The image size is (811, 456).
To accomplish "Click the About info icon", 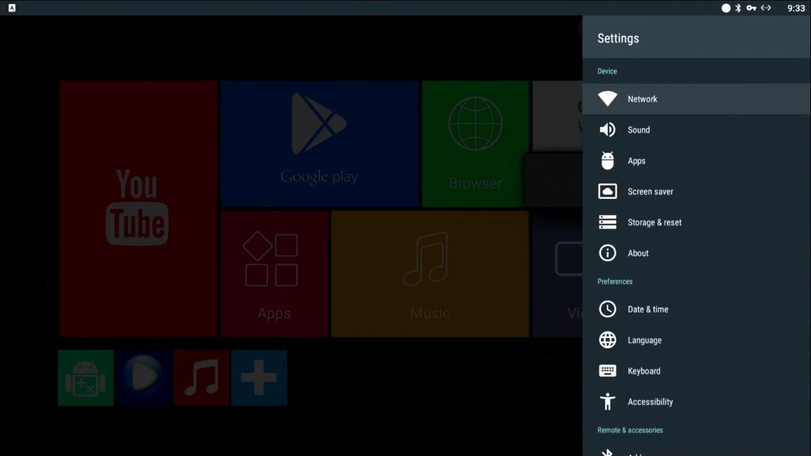I will coord(608,253).
